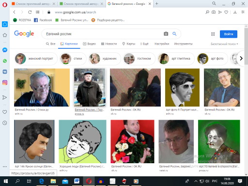Click the blue Google search magnifier
Image resolution: width=248 pixels, height=186 pixels.
(174, 34)
